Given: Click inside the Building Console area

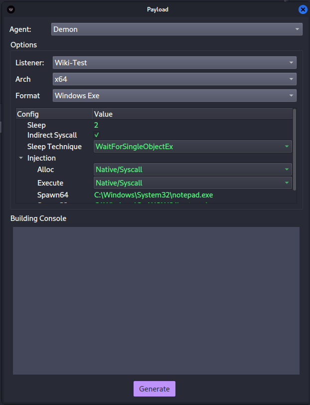Looking at the screenshot, I should tap(156, 300).
